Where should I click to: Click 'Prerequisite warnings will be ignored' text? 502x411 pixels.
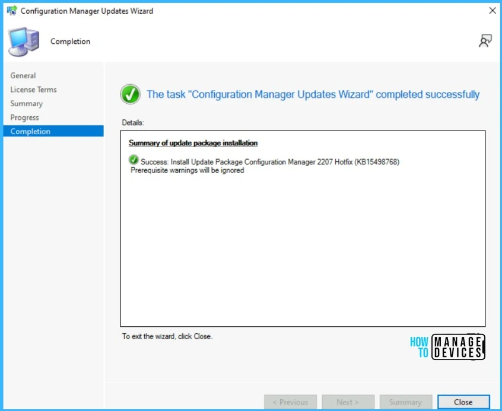188,170
